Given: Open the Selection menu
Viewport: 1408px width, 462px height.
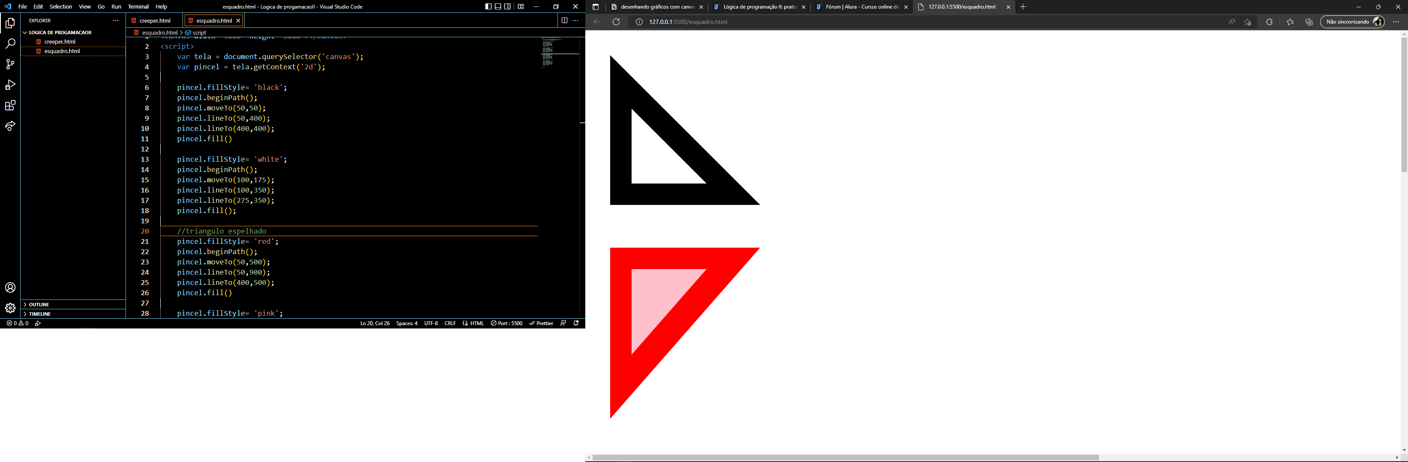Looking at the screenshot, I should point(61,6).
